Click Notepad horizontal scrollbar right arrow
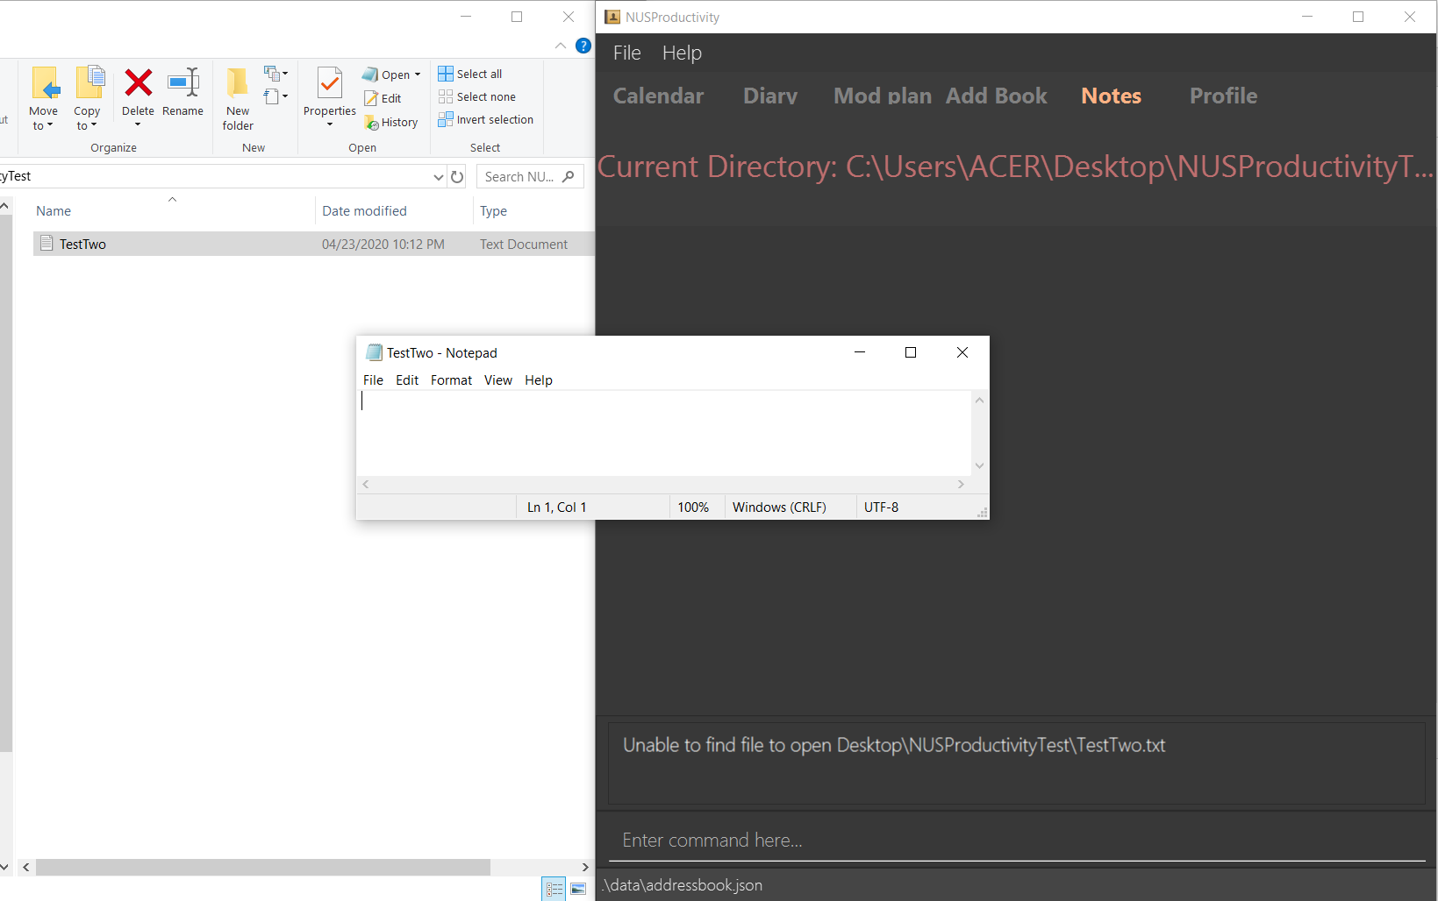 point(961,484)
